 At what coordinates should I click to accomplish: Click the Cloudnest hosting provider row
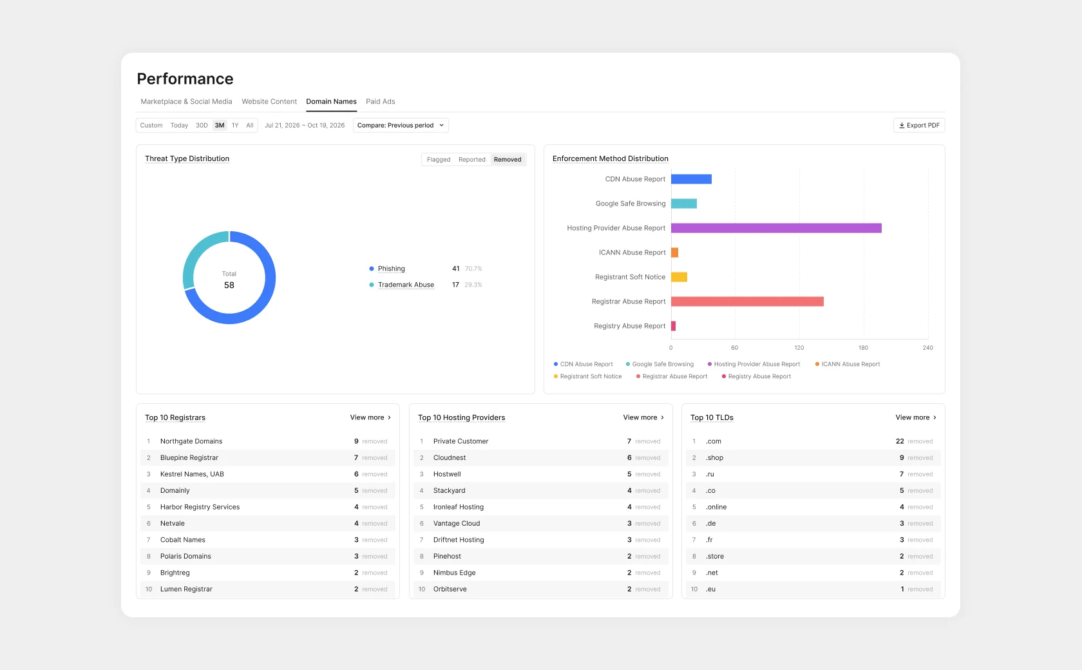(x=540, y=458)
